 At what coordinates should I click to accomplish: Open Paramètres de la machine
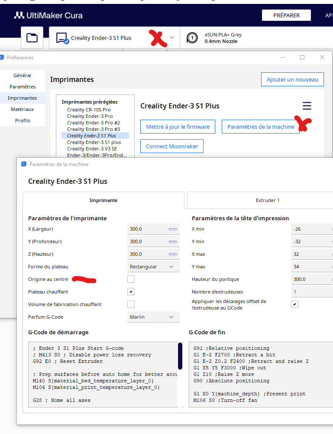[x=261, y=127]
